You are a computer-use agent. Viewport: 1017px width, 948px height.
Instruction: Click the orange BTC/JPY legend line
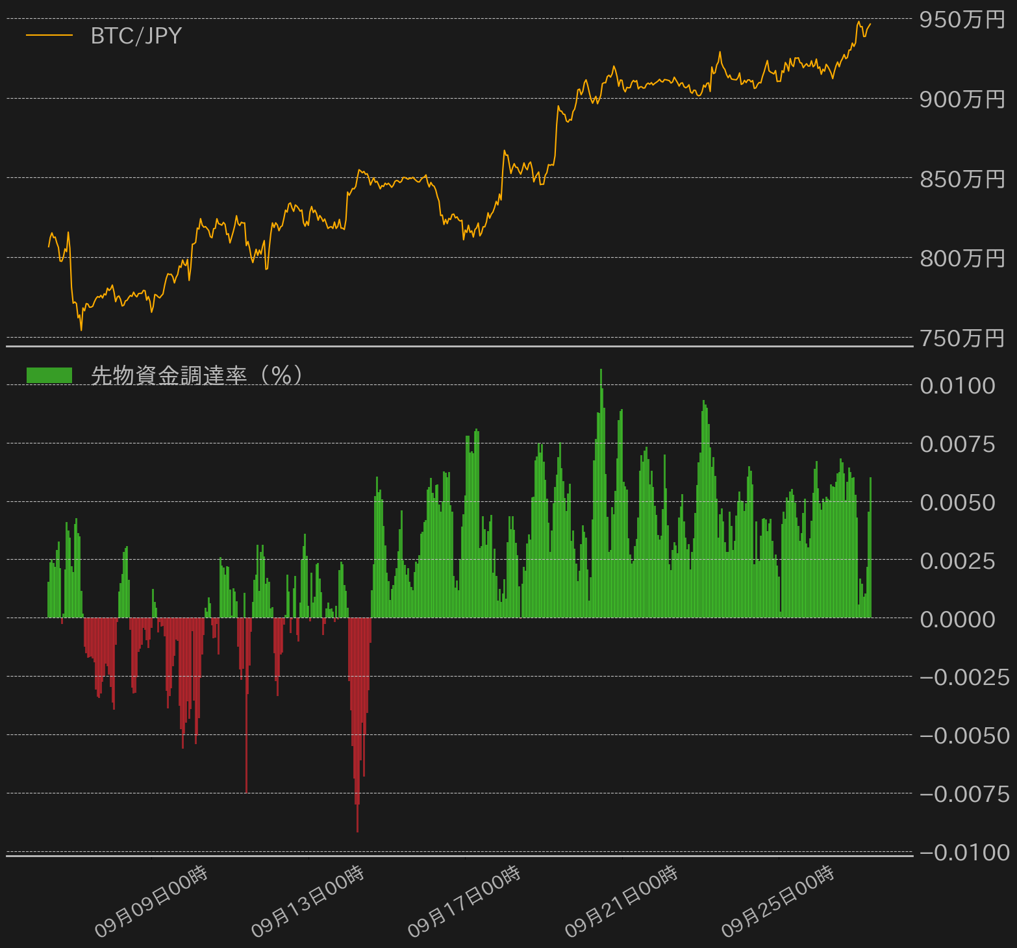click(49, 35)
